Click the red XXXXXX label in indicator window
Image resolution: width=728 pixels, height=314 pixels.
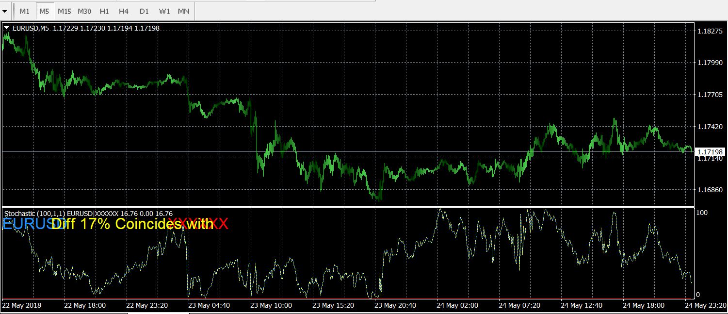(199, 224)
